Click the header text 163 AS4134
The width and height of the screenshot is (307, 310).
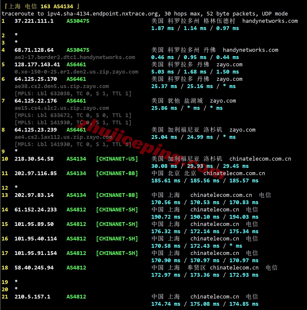click(x=57, y=7)
